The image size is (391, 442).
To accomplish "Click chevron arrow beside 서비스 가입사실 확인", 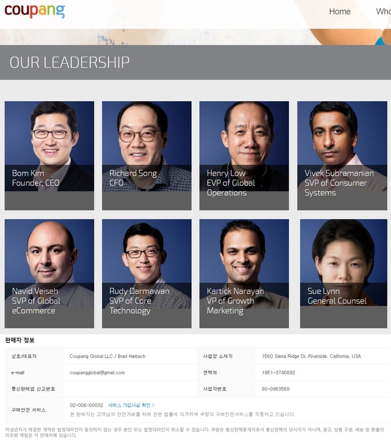I will coord(153,405).
